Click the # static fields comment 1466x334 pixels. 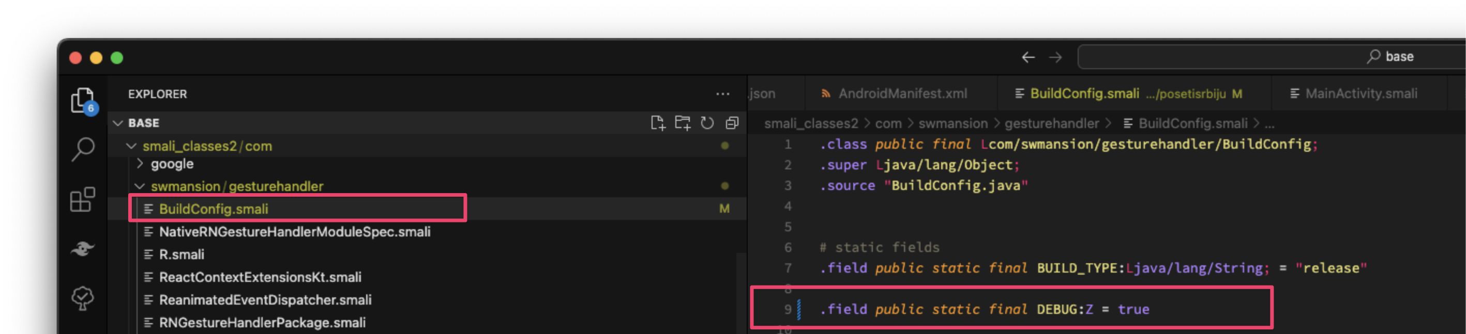879,247
